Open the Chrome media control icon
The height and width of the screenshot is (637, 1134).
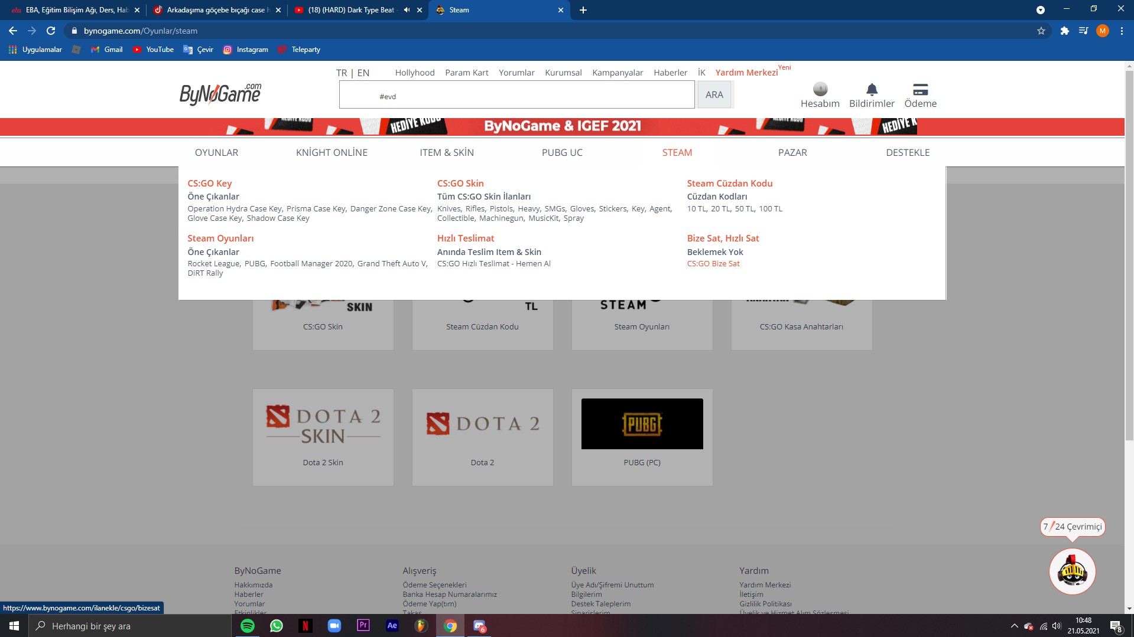[1083, 31]
